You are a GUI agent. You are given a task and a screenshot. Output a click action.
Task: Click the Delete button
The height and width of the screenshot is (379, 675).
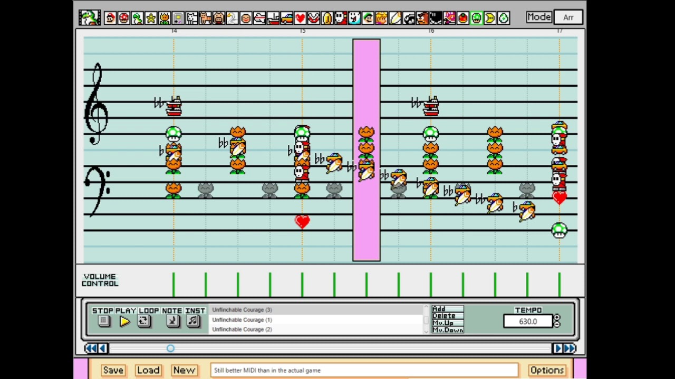click(x=447, y=316)
